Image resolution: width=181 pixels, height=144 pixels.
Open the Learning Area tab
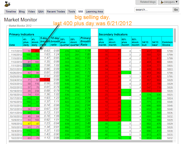94,12
